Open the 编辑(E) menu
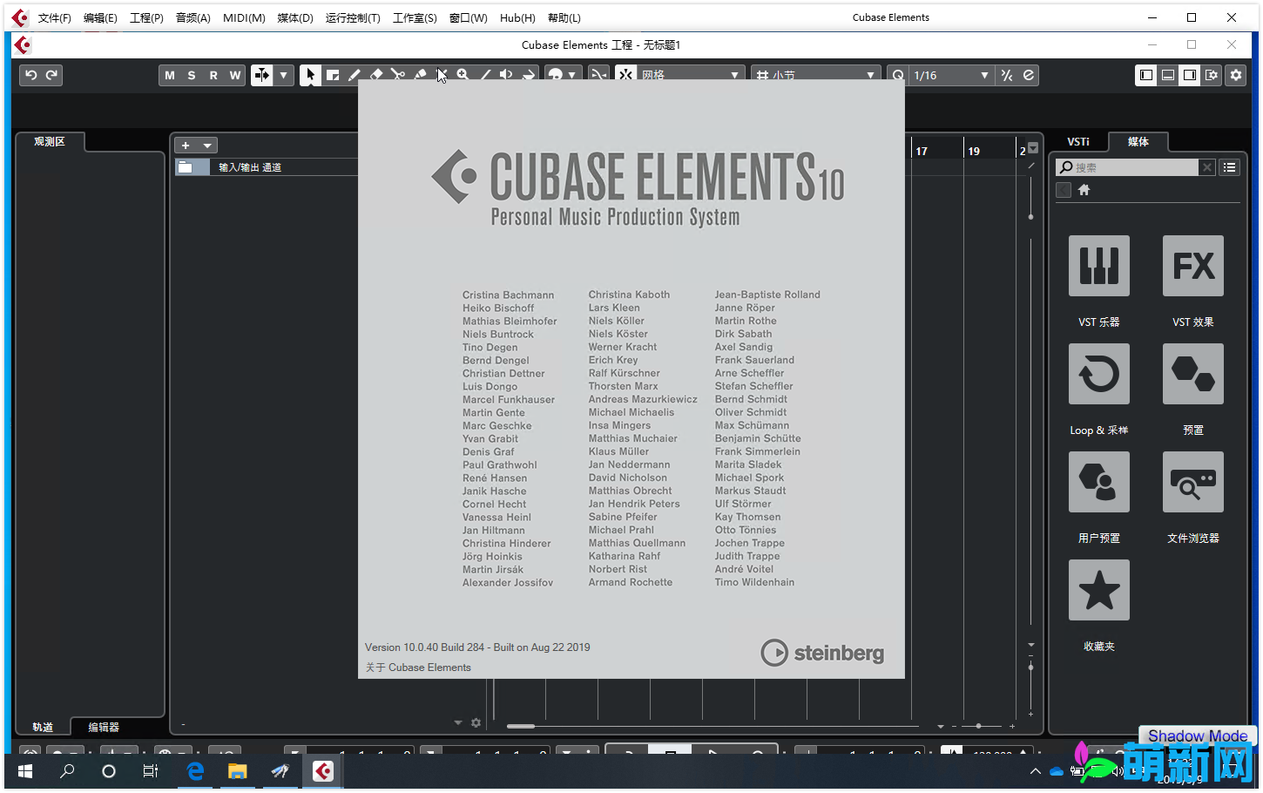The height and width of the screenshot is (793, 1263). (100, 17)
